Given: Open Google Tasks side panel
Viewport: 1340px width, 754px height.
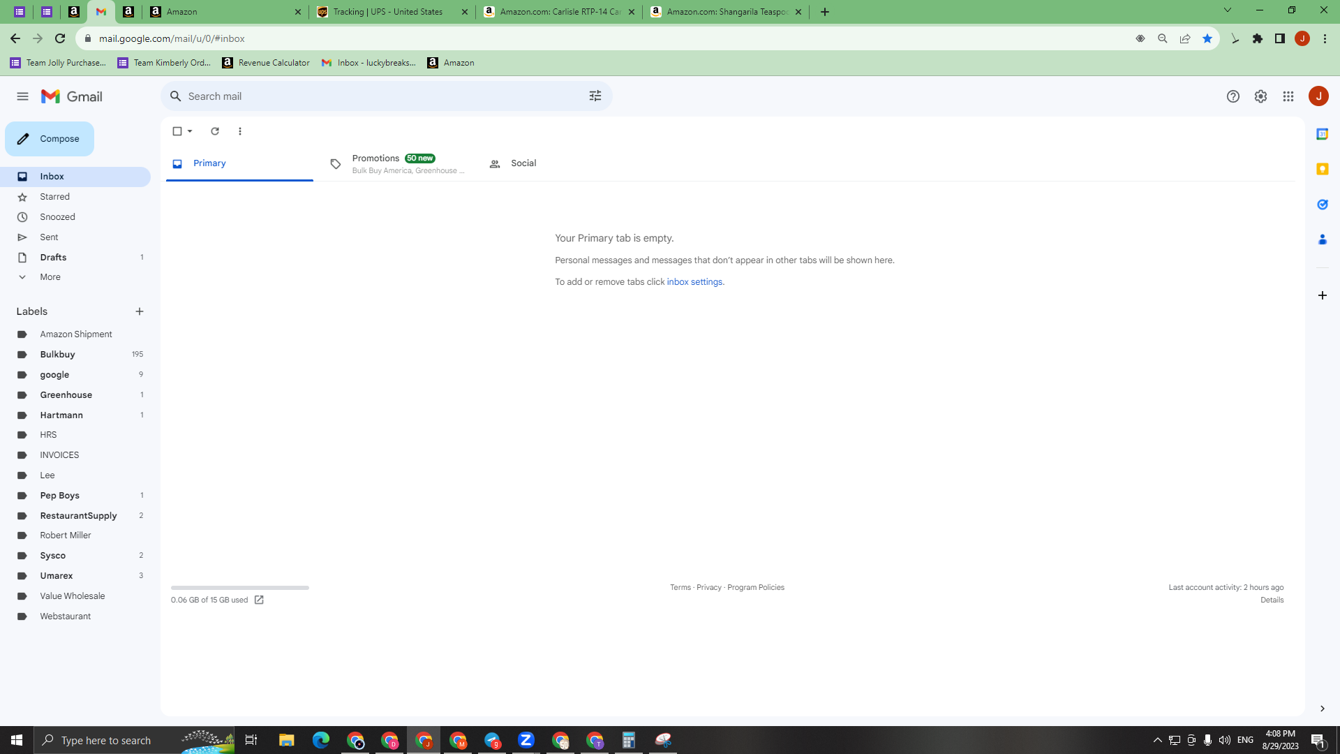Looking at the screenshot, I should pos(1322,205).
